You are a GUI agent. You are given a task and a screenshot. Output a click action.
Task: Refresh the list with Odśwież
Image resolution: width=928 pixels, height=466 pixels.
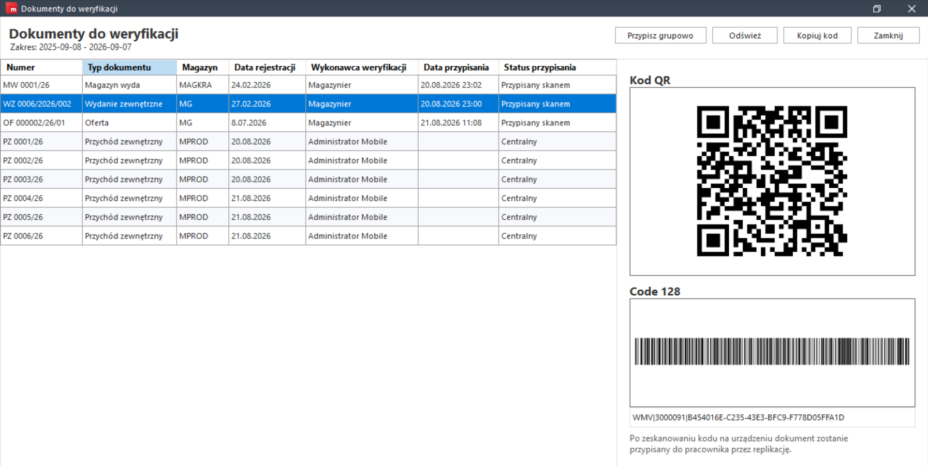click(745, 35)
